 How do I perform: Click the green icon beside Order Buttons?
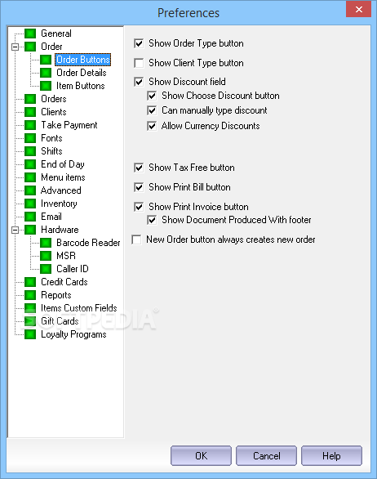click(x=46, y=60)
